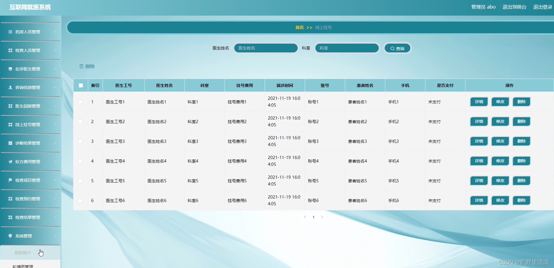Click the 线上挂号管理 grid icon

click(x=10, y=124)
